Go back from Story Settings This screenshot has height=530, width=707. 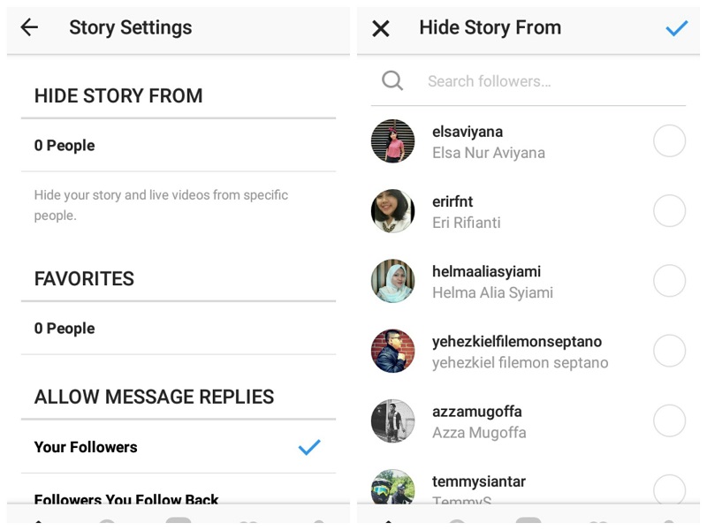(x=29, y=27)
